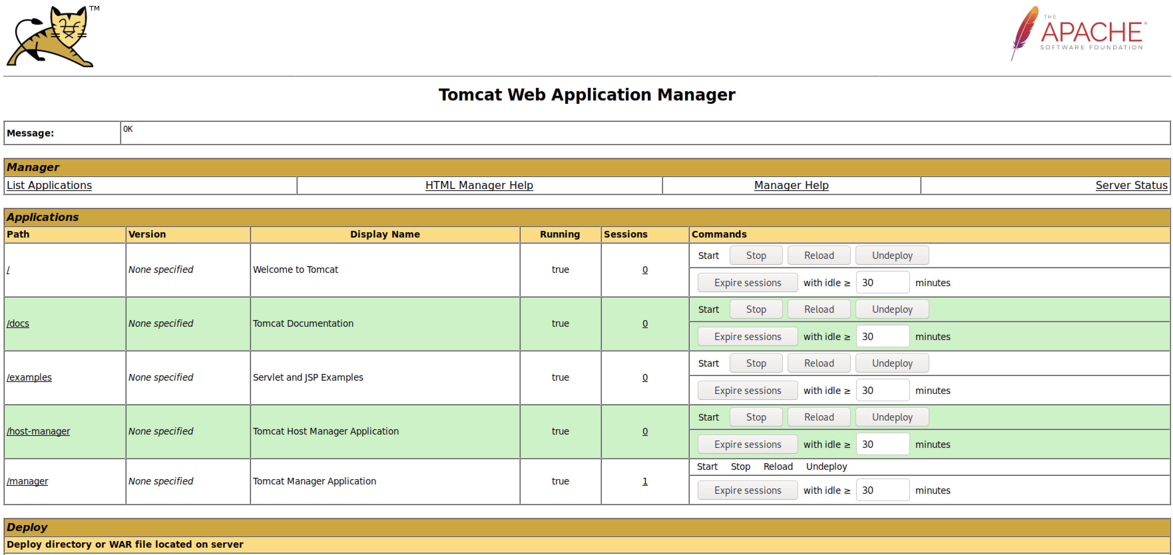Open the /host-manager path link
The image size is (1173, 555).
pos(38,431)
